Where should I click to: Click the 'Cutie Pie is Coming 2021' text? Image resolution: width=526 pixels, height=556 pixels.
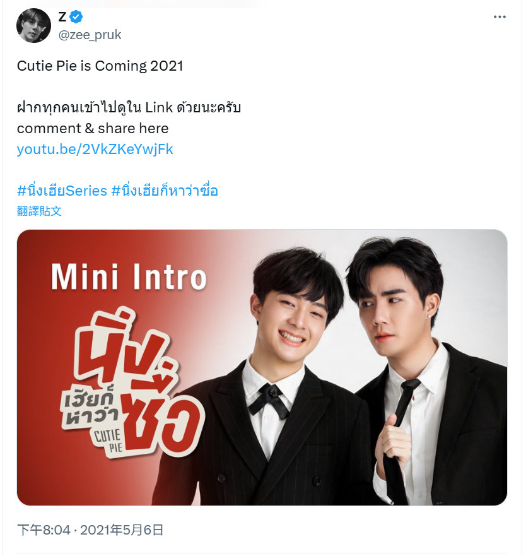(x=100, y=66)
